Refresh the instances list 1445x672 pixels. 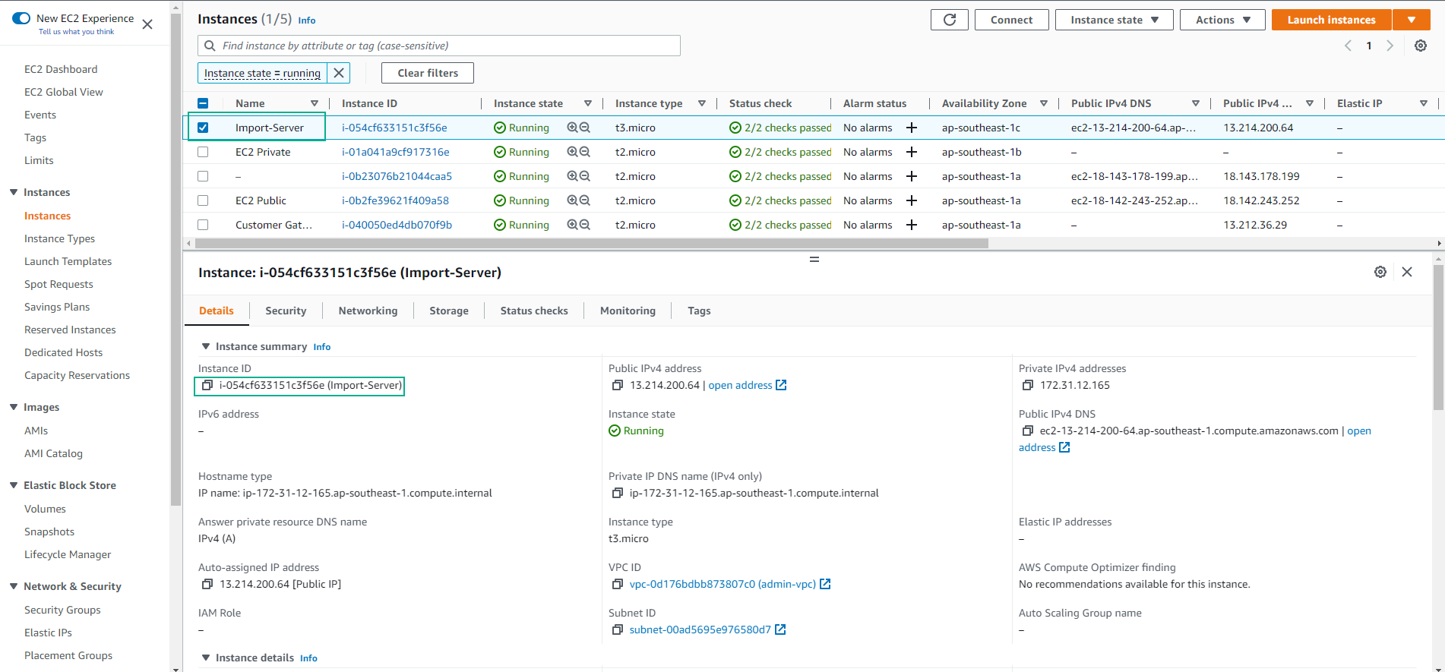tap(949, 20)
